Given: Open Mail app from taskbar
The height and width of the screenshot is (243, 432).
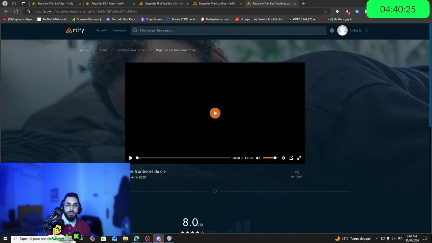Looking at the screenshot, I should tap(114, 239).
